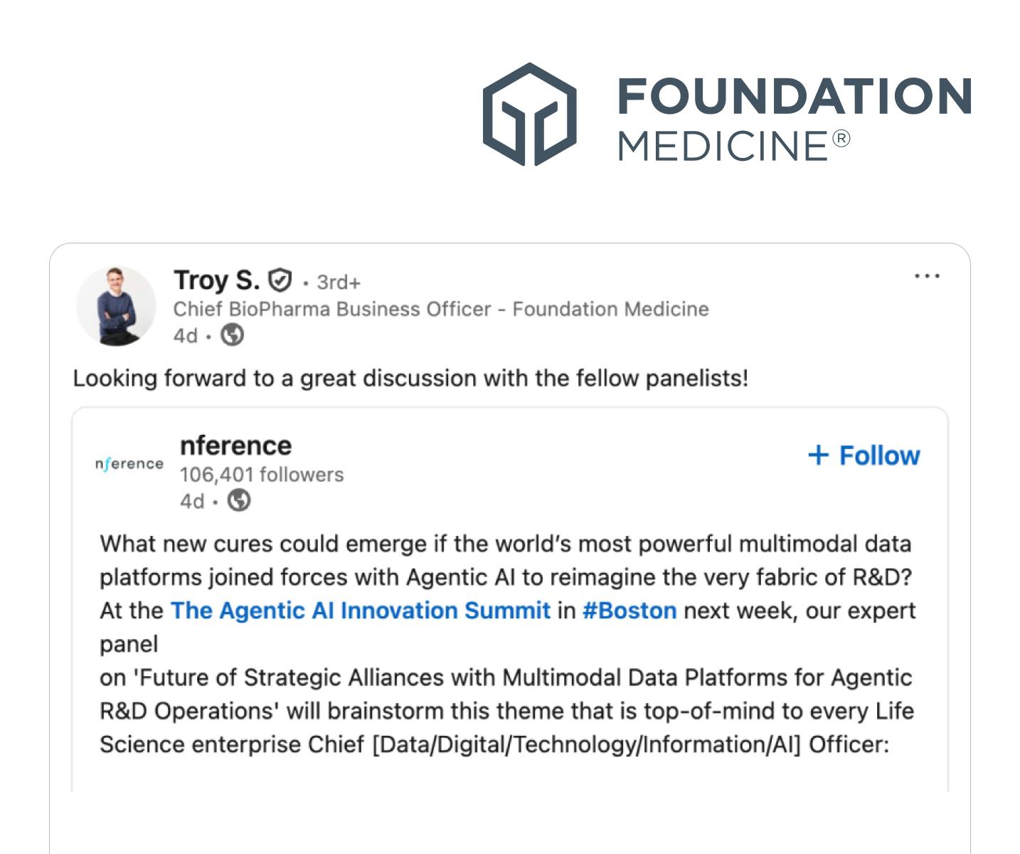Open Troy S. profile name link
The width and height of the screenshot is (1020, 854).
coord(216,280)
